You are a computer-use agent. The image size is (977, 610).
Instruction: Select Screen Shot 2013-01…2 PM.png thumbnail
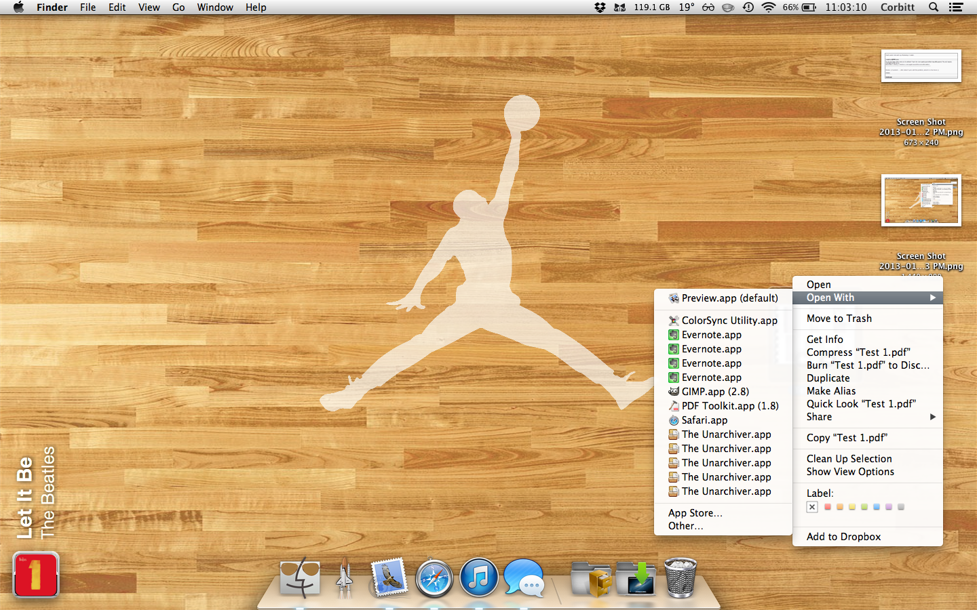coord(921,66)
